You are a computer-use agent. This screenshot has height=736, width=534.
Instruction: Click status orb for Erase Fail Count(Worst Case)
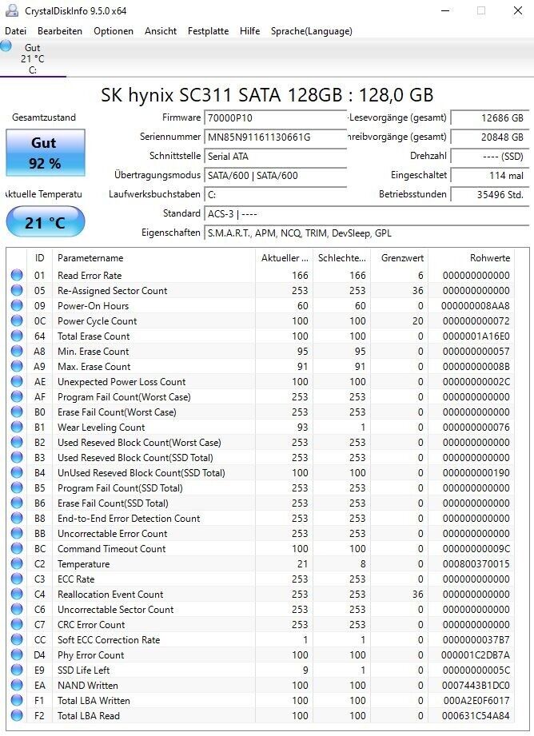17,412
